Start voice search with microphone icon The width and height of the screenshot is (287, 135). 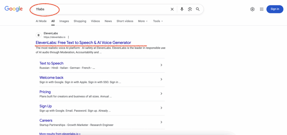pyautogui.click(x=182, y=9)
